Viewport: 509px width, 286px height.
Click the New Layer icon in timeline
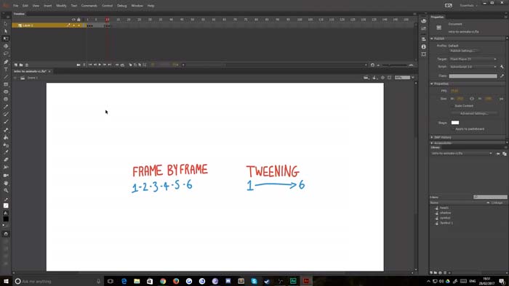[x=15, y=65]
